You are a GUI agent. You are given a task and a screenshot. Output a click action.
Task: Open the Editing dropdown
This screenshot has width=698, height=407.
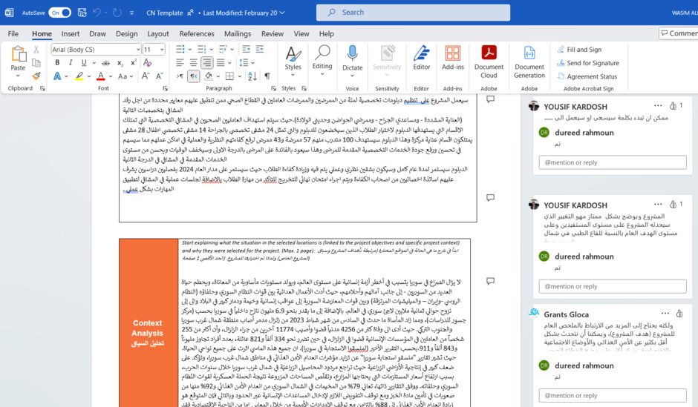322,61
